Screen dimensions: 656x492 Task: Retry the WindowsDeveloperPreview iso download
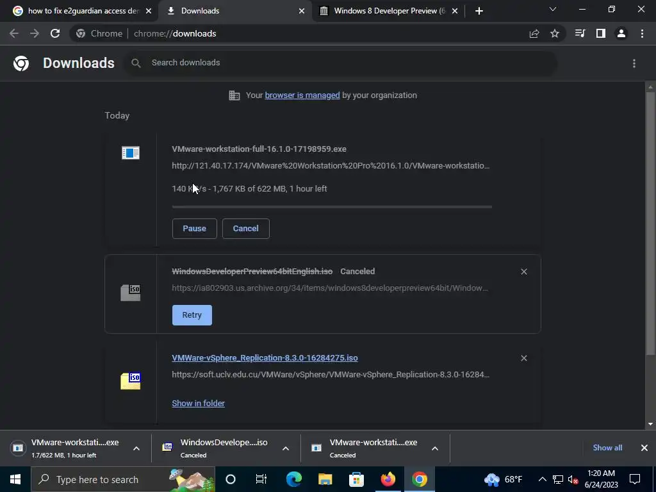click(x=192, y=315)
